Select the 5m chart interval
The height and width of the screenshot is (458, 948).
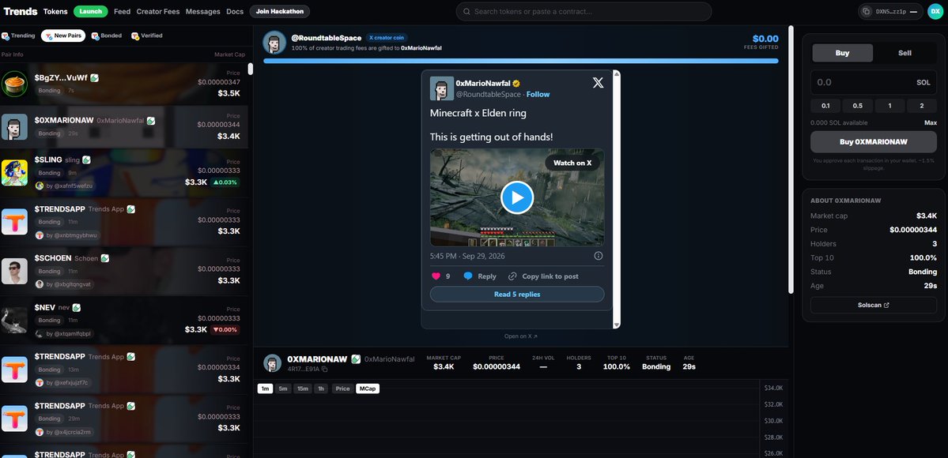point(283,389)
